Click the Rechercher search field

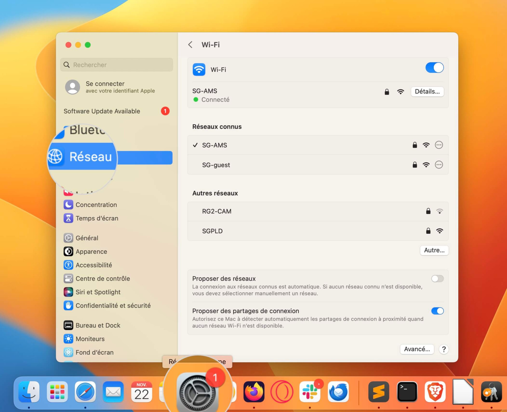click(x=116, y=65)
